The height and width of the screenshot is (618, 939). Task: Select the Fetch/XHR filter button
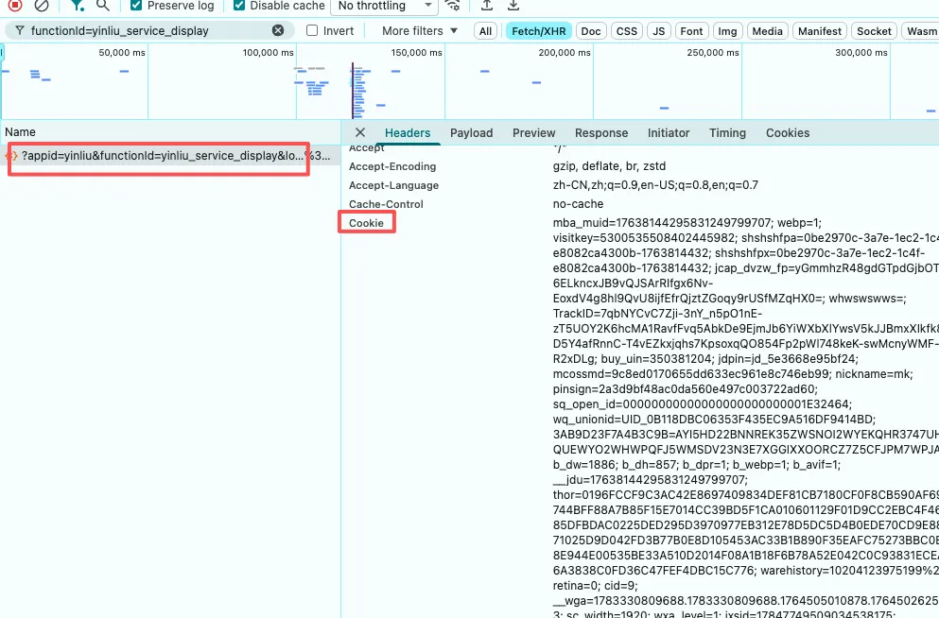click(x=538, y=31)
